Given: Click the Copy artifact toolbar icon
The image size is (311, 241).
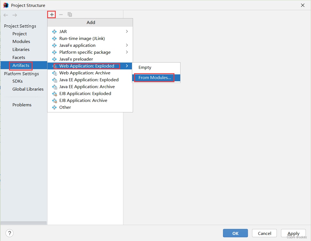Looking at the screenshot, I should click(70, 14).
